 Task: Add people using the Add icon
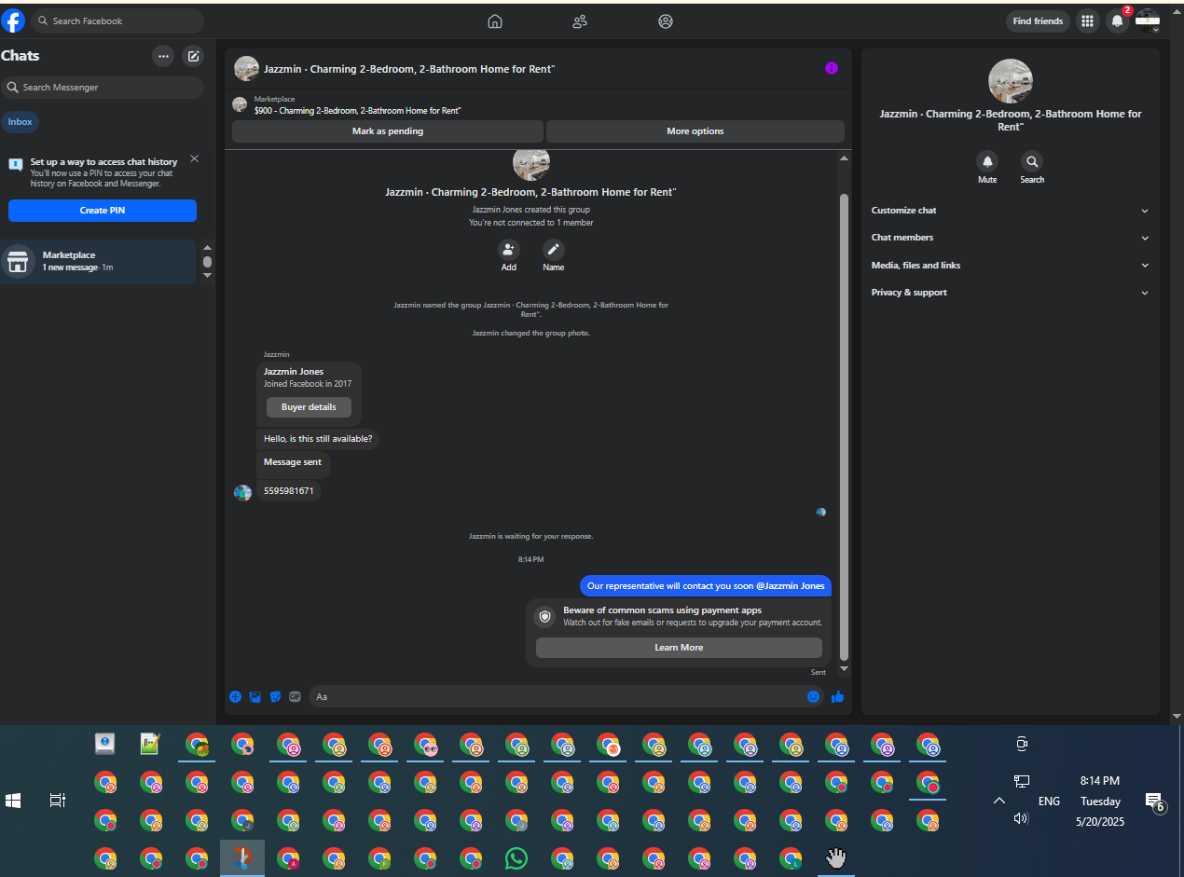tap(508, 250)
